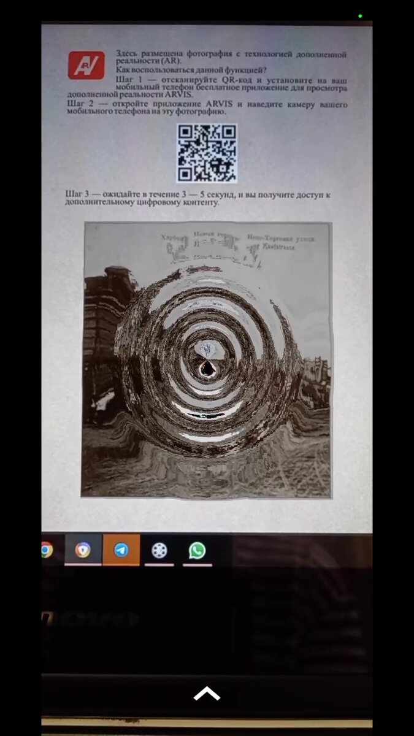Click the shield browser icon in taskbar
Screen dimensions: 414x736
click(83, 550)
